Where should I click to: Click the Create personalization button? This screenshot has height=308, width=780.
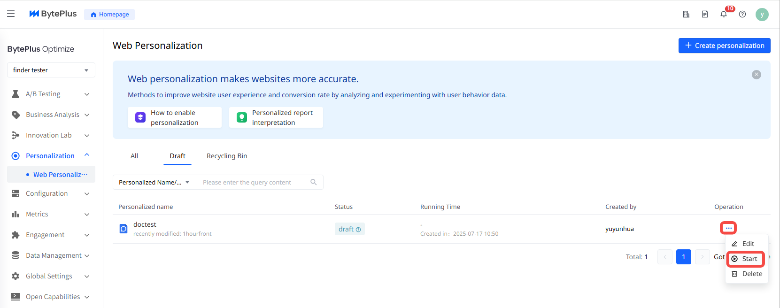725,46
